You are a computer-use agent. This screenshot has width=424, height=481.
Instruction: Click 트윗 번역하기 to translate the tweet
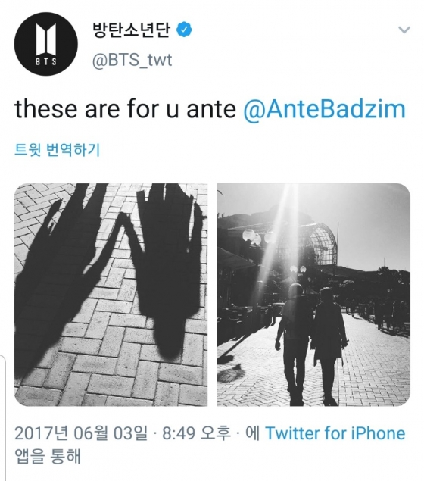click(x=58, y=150)
